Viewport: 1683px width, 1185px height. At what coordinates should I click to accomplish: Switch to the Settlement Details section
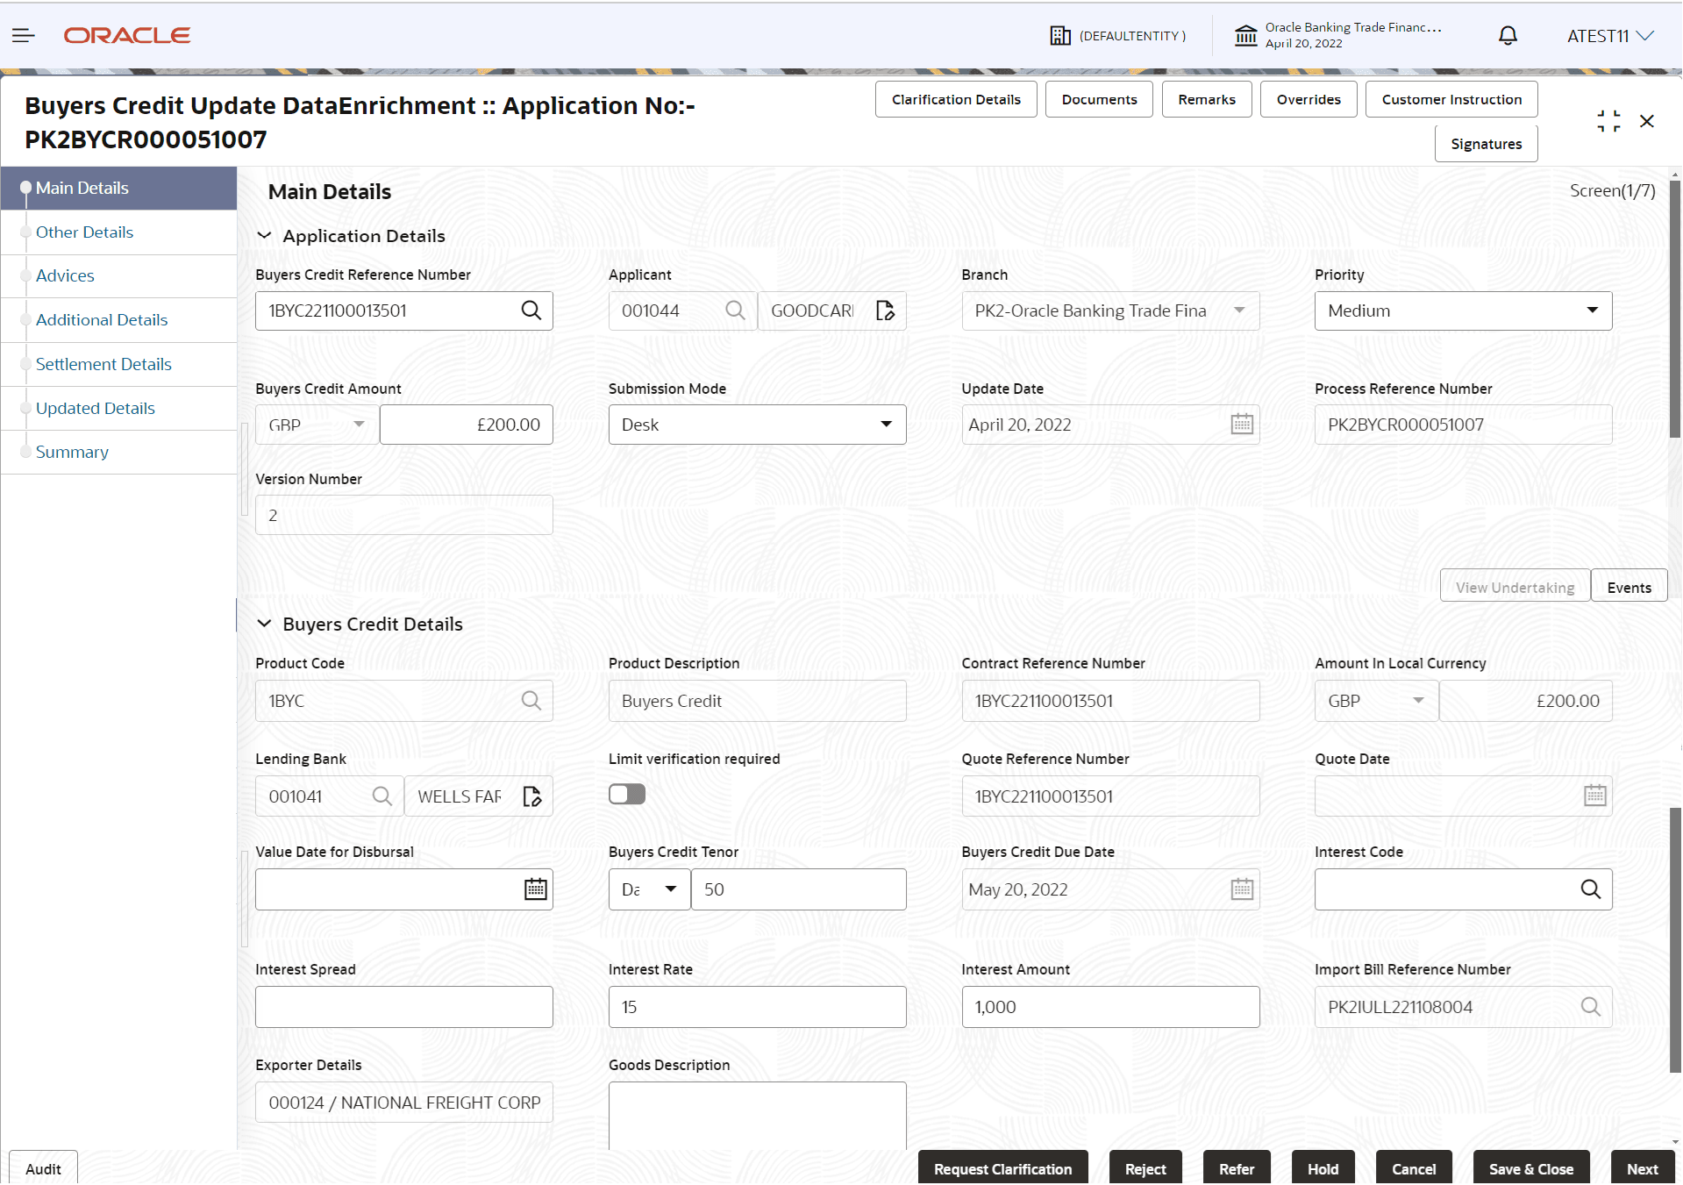click(x=103, y=364)
